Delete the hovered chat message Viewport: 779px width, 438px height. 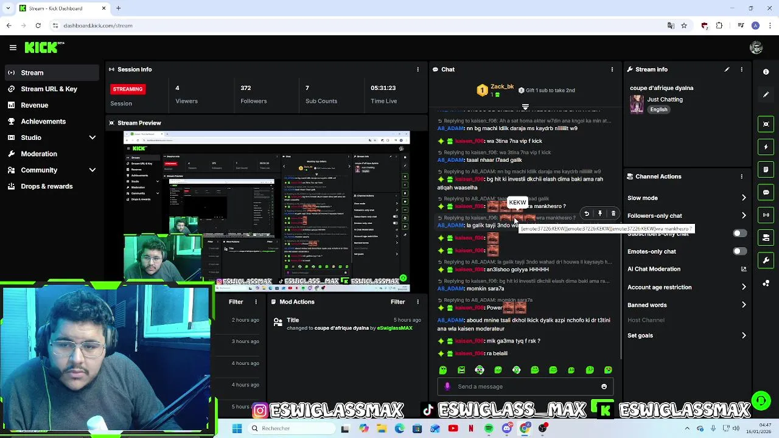pos(613,214)
